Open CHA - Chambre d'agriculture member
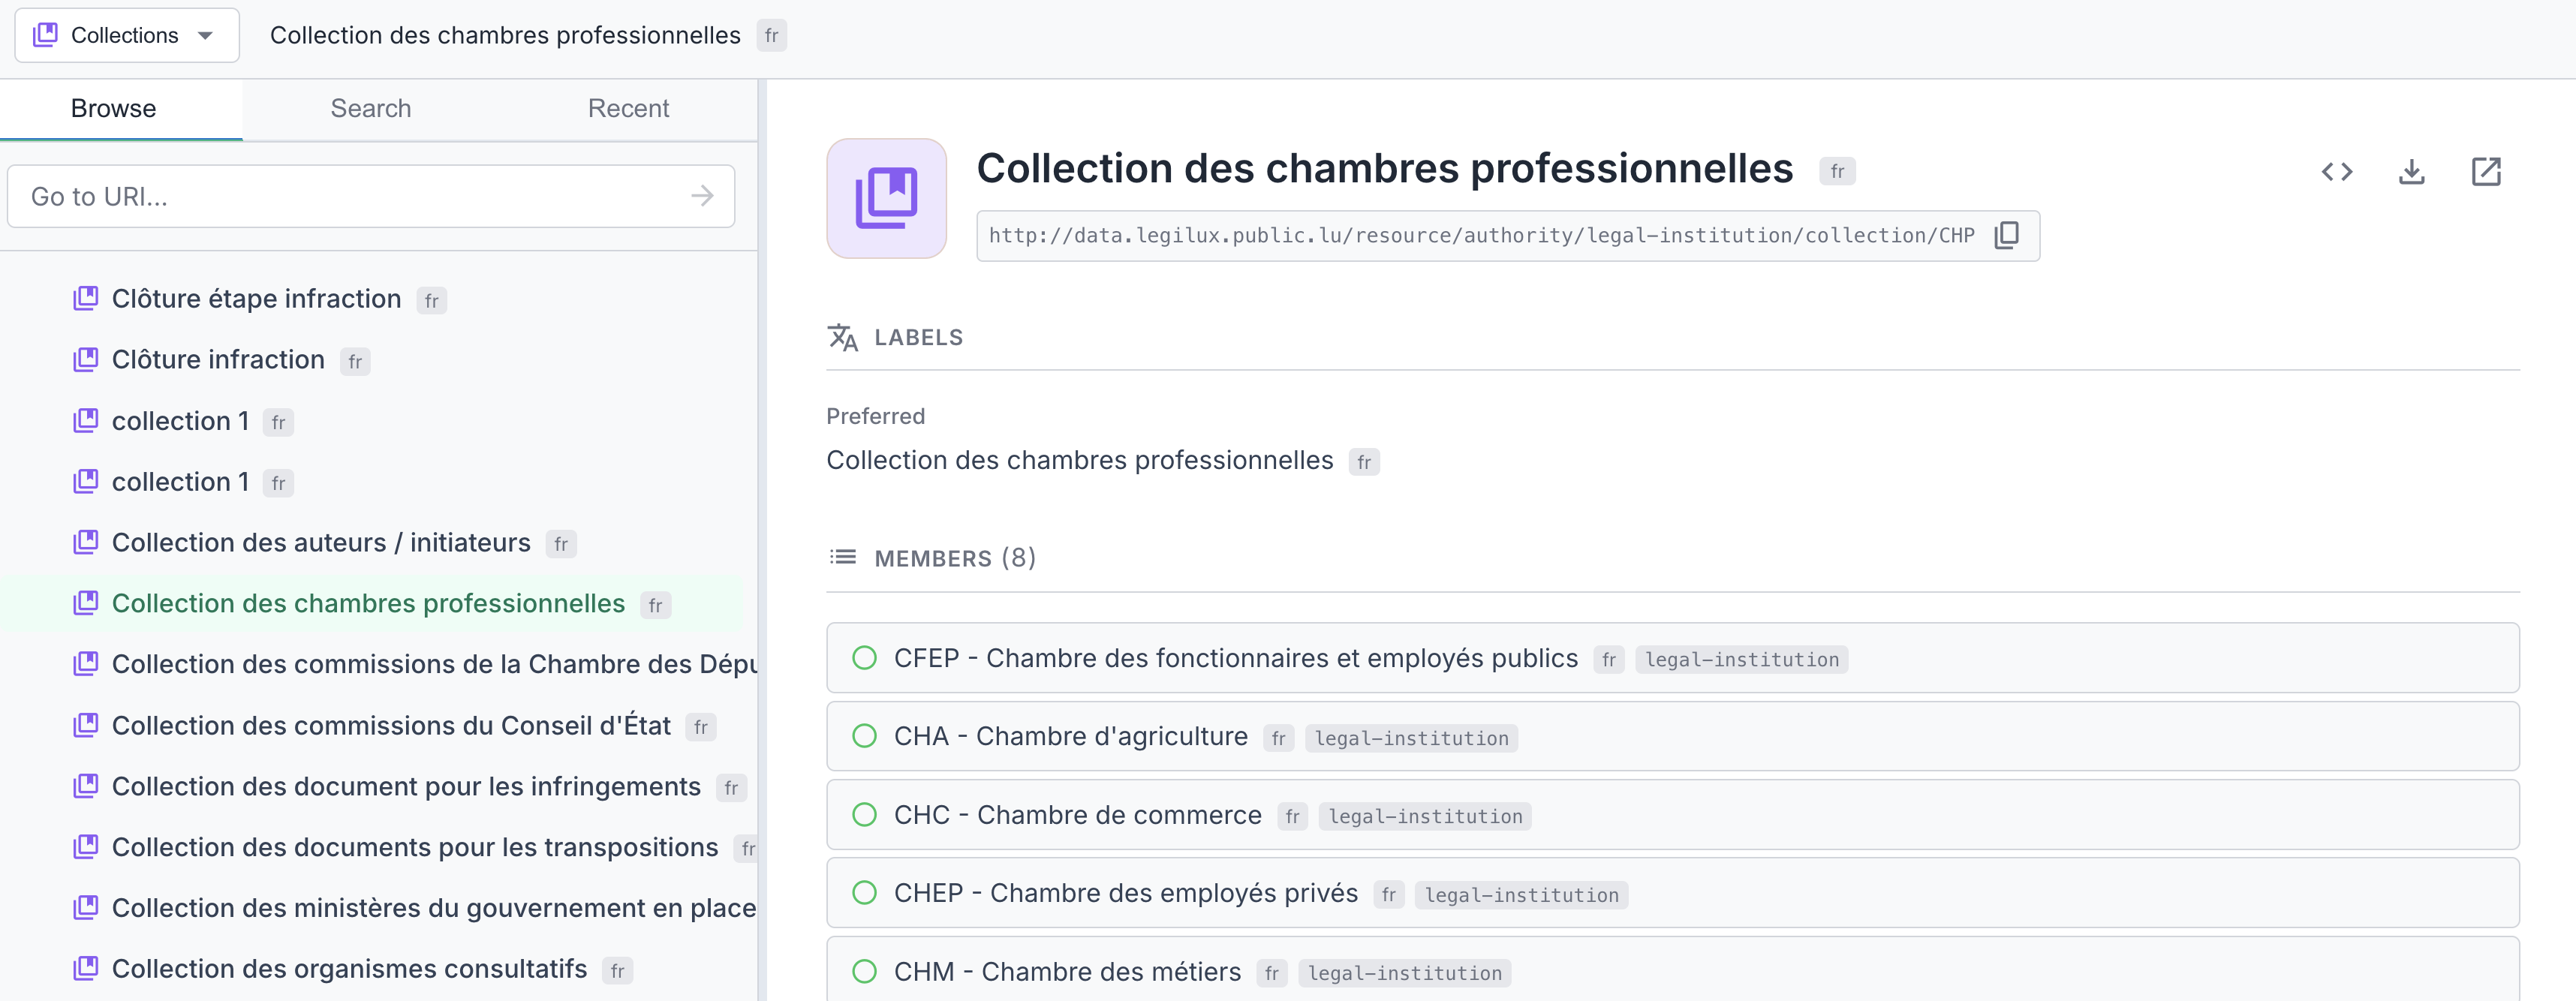This screenshot has width=2576, height=1001. tap(1070, 737)
